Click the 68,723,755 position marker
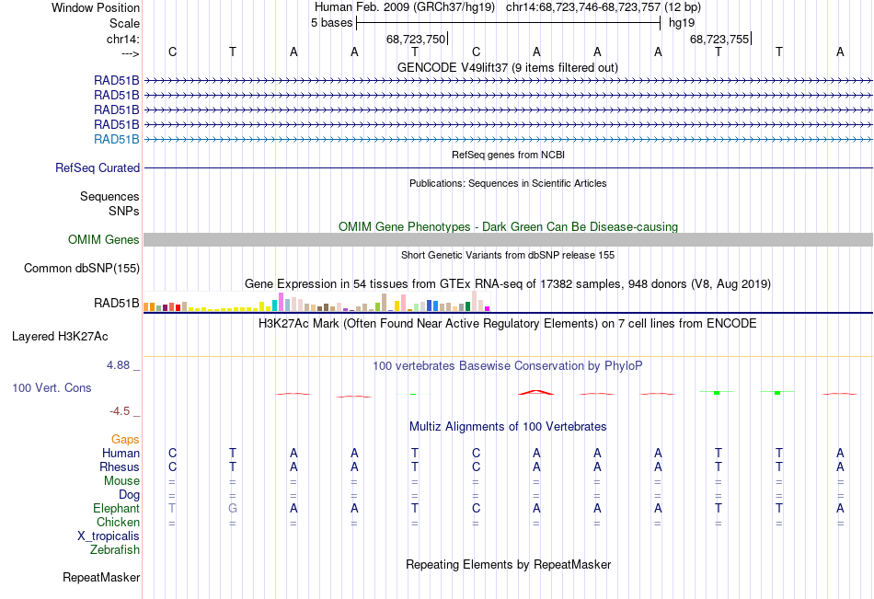The image size is (874, 599). tap(719, 39)
